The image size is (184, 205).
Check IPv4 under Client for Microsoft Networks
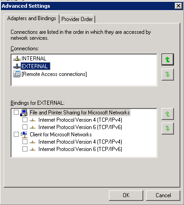pos(25,142)
